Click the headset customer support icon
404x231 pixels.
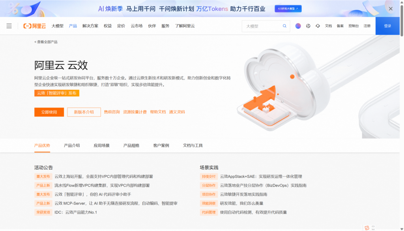pyautogui.click(x=318, y=26)
